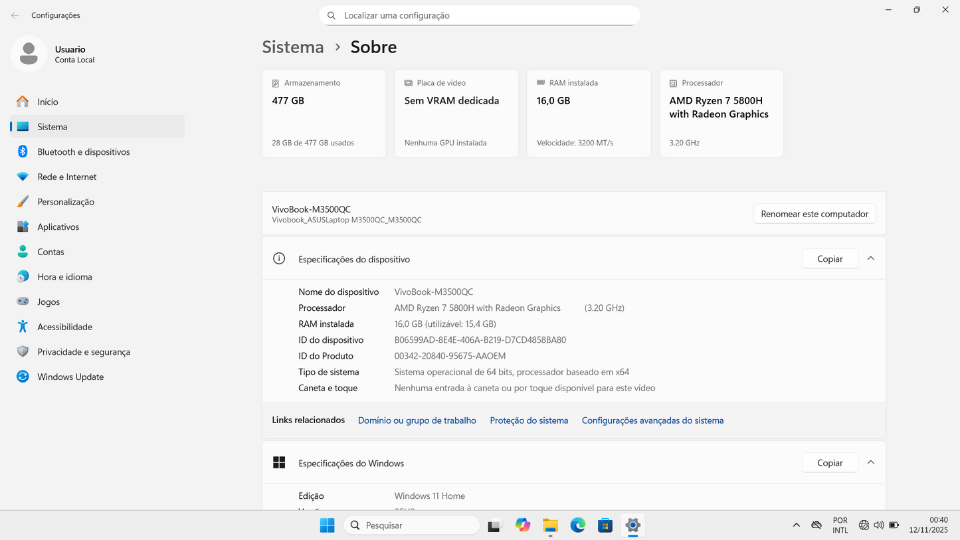This screenshot has height=540, width=960.
Task: Copy the device specifications with Copiar
Action: pos(830,258)
